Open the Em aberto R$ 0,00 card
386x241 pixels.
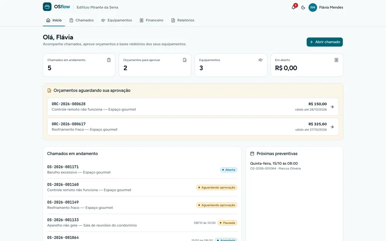[306, 65]
